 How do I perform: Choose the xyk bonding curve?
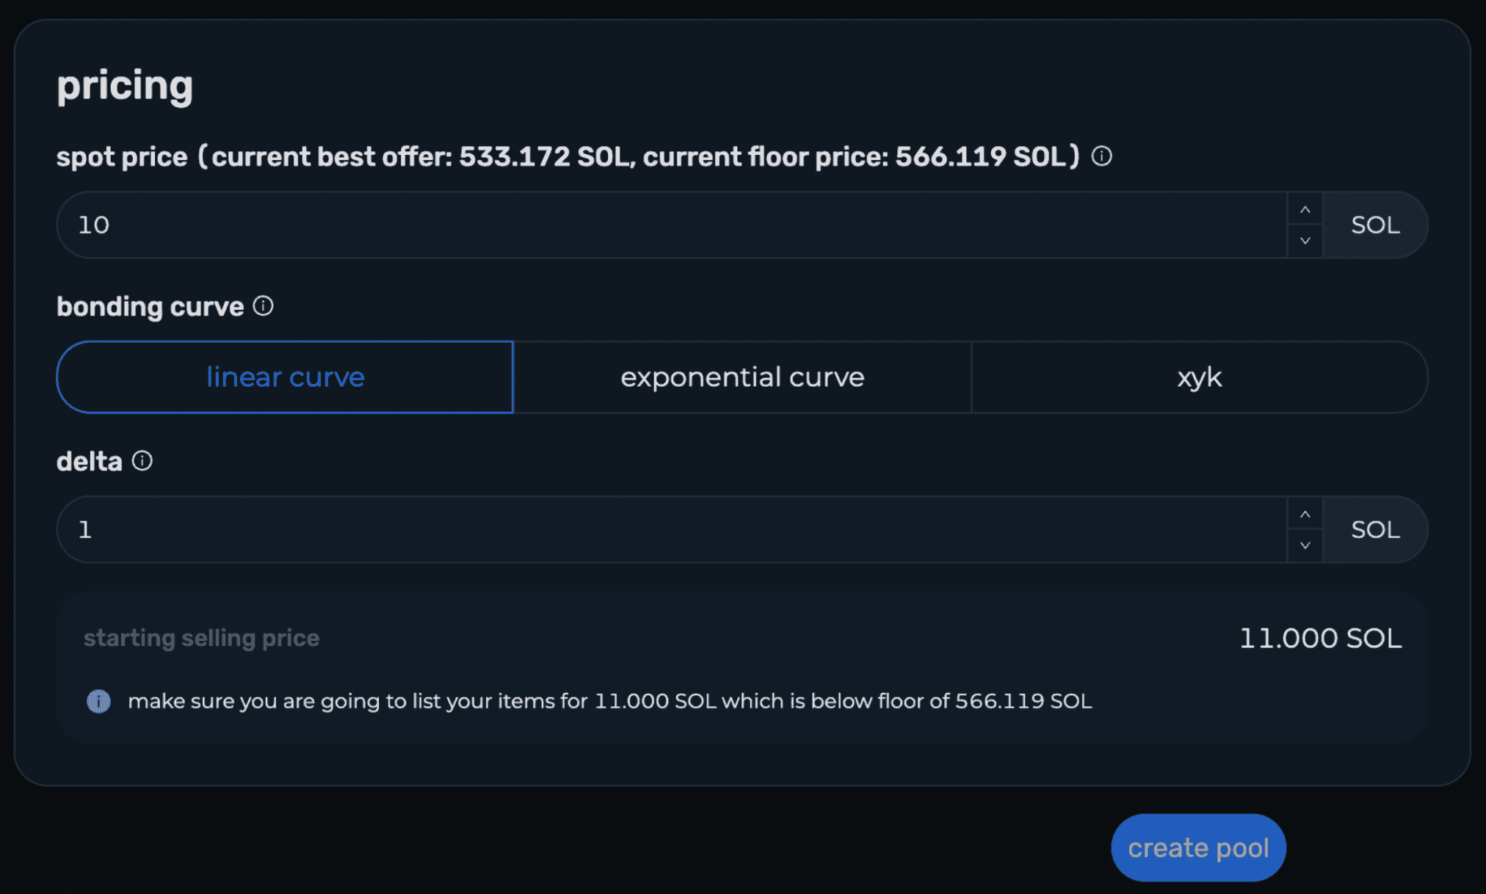pyautogui.click(x=1199, y=377)
